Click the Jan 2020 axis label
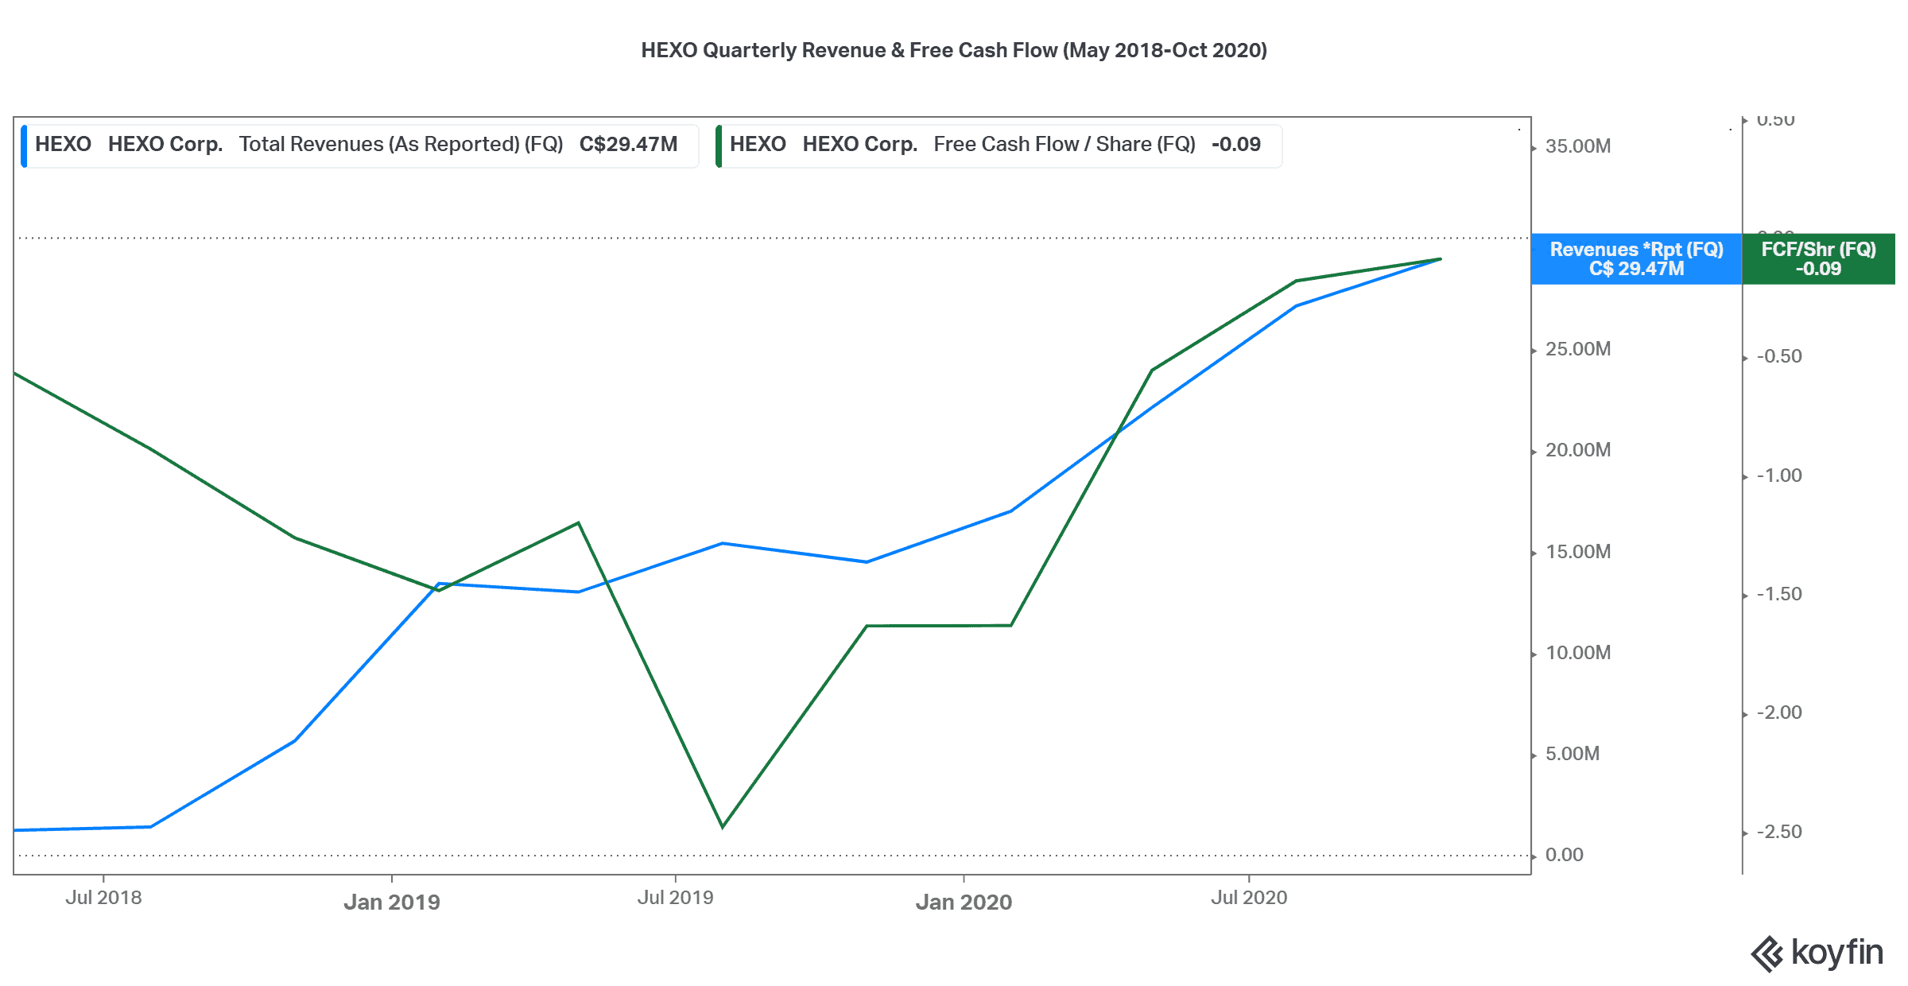 (x=964, y=902)
